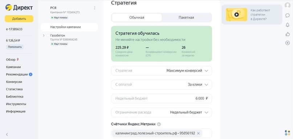293x139 pixels.
Task: Open the user profile avatar
Action: click(288, 5)
